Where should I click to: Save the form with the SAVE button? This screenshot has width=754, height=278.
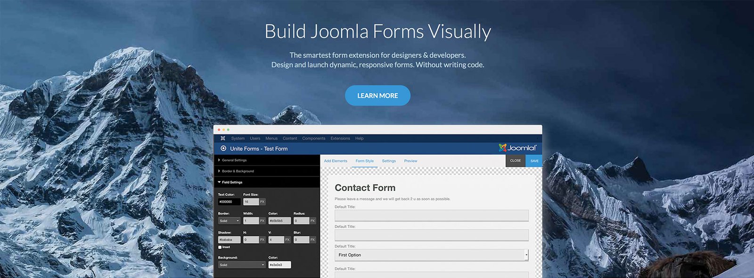[534, 161]
